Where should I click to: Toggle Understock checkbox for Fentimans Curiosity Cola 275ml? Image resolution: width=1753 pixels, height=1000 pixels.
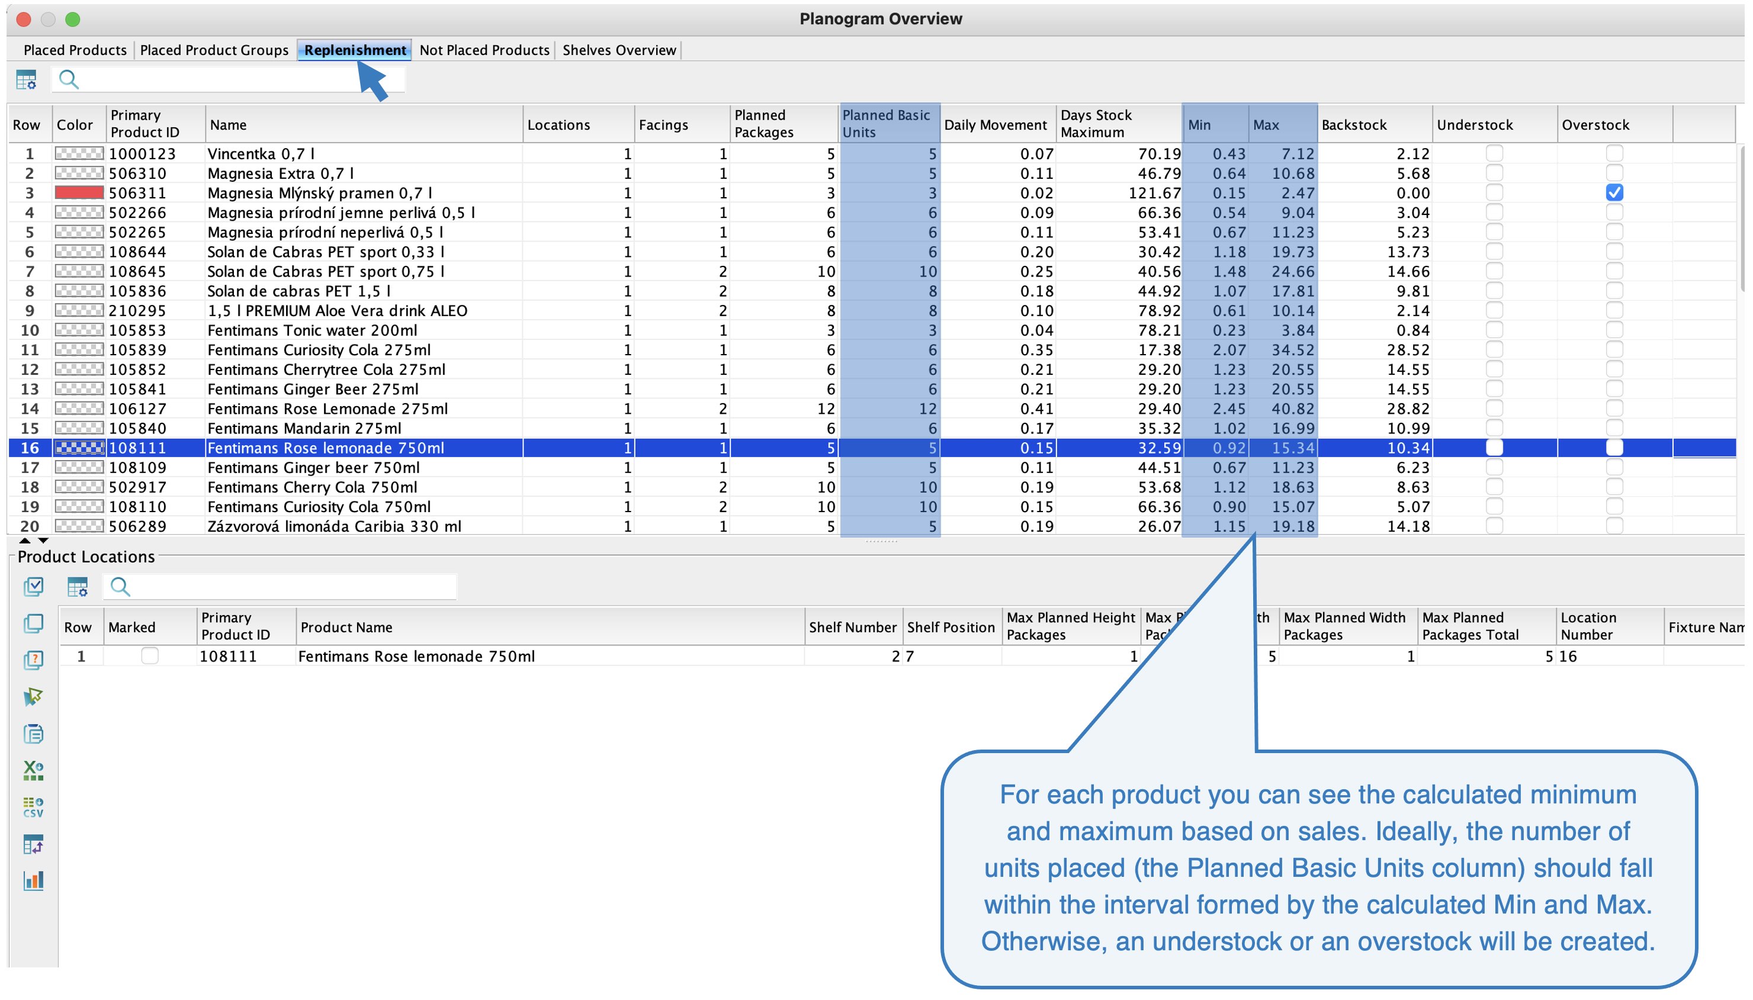coord(1494,349)
